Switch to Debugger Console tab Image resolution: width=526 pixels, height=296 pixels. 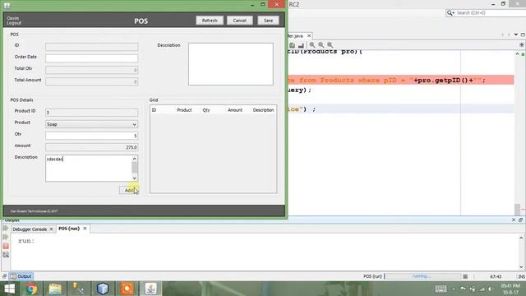pos(30,229)
